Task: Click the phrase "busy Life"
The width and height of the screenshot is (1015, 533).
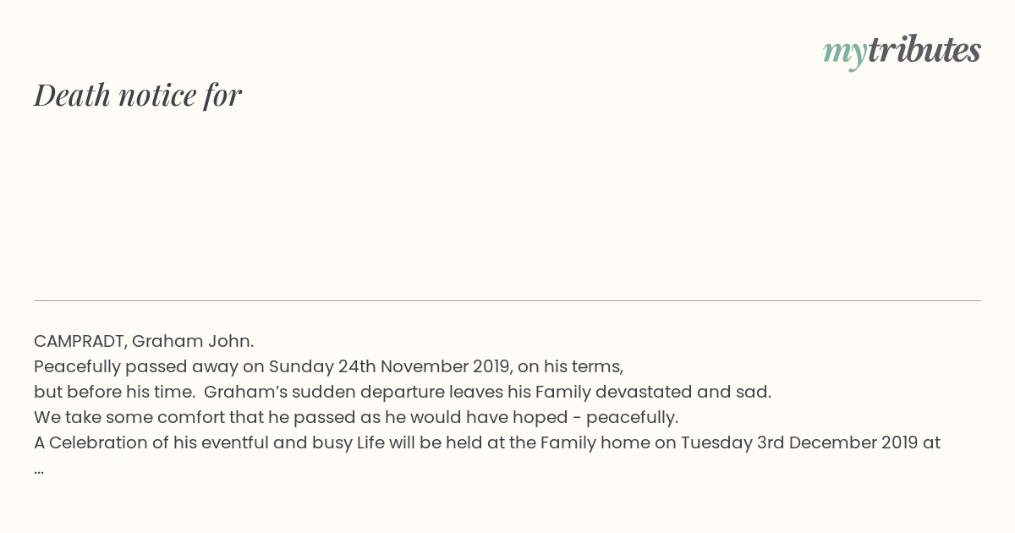Action: [x=346, y=443]
